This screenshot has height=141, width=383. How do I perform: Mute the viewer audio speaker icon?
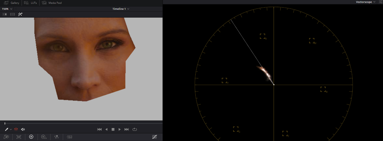pyautogui.click(x=23, y=129)
